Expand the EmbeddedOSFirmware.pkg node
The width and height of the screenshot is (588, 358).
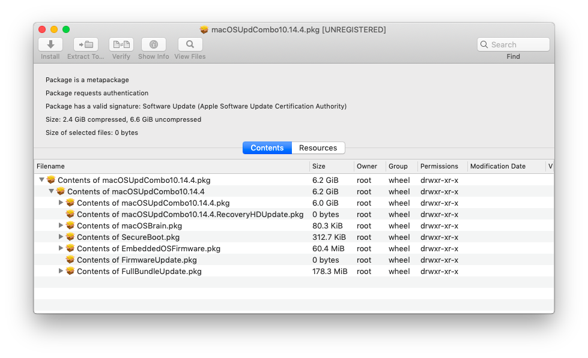point(61,248)
